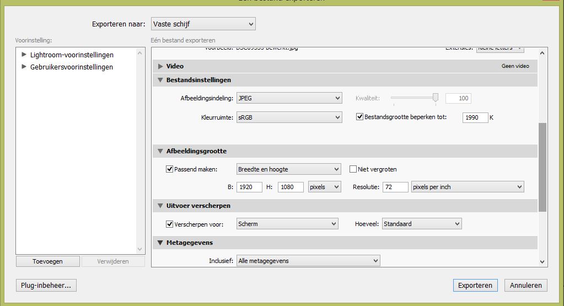Expand Gebruikersvoorinstellingen preset folder
Image resolution: width=564 pixels, height=306 pixels.
[x=24, y=67]
